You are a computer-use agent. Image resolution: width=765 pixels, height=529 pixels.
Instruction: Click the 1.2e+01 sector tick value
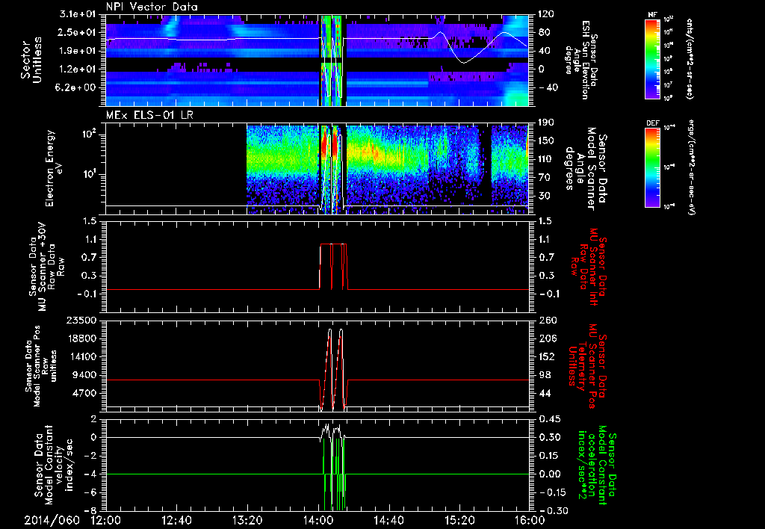78,69
